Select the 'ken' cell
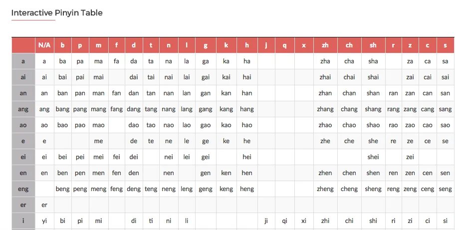Screen dimensions: 459x230 coord(227,173)
